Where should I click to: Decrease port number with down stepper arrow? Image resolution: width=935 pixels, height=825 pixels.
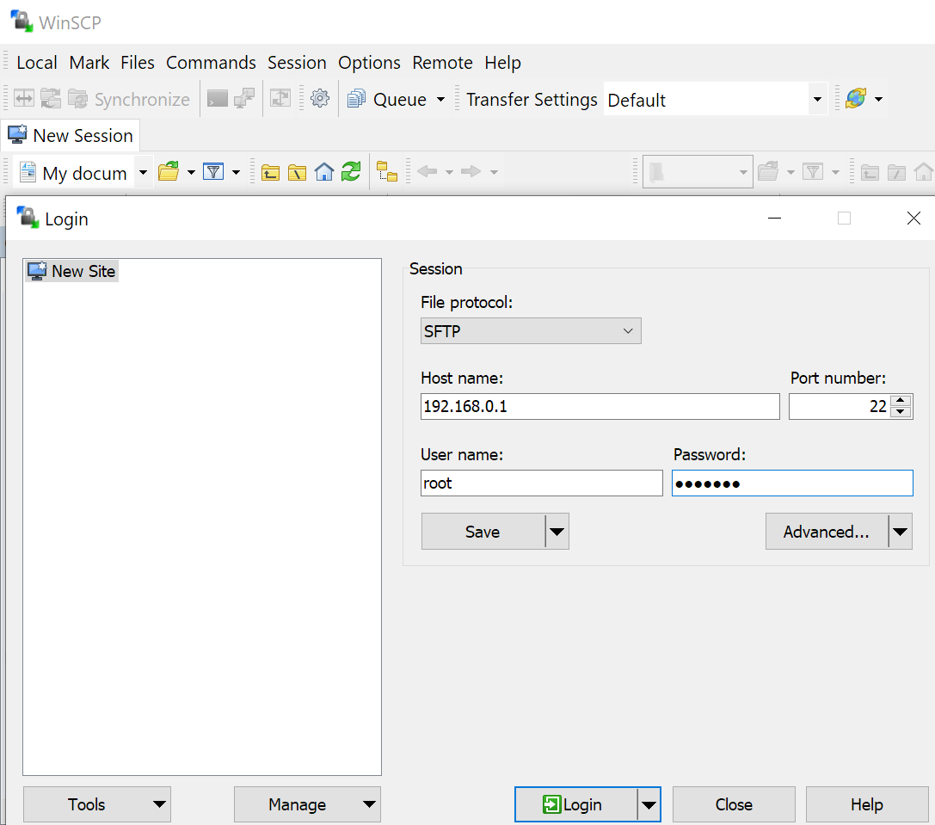pyautogui.click(x=901, y=412)
